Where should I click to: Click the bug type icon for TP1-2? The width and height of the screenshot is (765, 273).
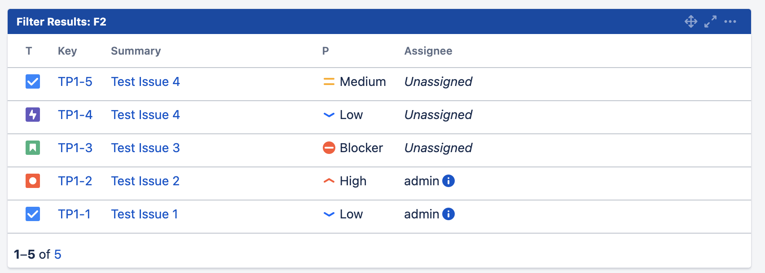point(33,181)
